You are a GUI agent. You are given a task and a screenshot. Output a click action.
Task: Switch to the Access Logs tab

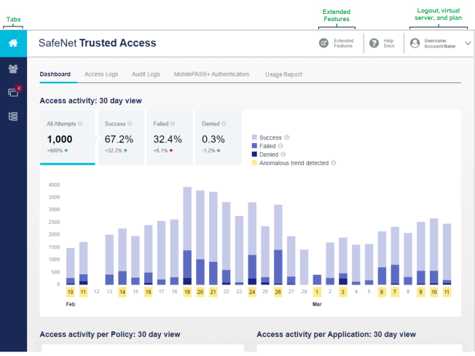tap(101, 74)
